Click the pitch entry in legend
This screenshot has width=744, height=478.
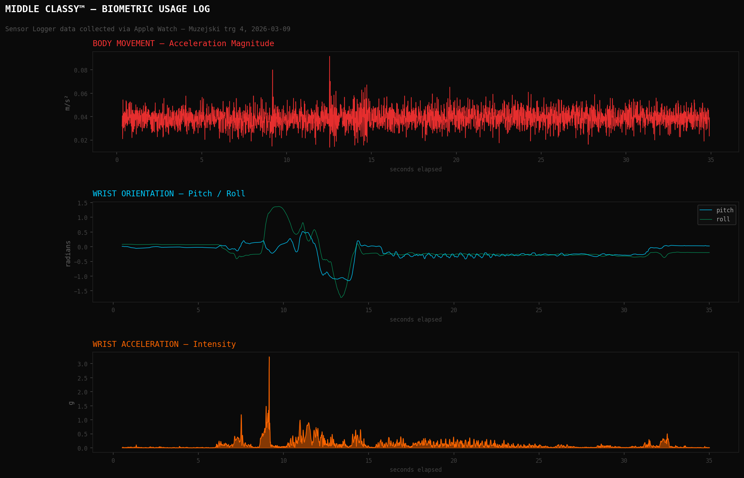coord(725,210)
